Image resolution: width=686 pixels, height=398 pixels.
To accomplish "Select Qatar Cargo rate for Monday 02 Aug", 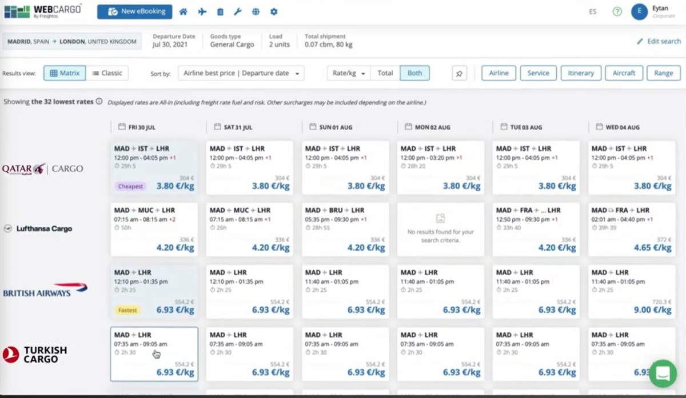I will tap(440, 168).
